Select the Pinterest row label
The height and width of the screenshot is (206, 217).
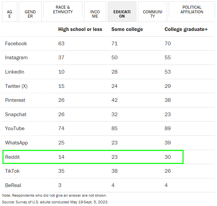click(15, 100)
